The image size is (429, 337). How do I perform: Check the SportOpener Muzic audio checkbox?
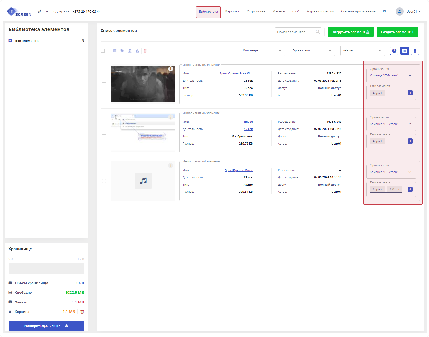[104, 181]
